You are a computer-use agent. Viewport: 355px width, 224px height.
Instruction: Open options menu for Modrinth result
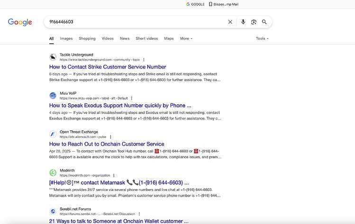[114, 175]
